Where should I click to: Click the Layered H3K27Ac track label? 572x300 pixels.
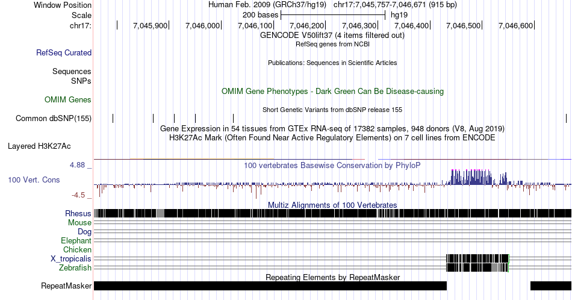(39, 146)
